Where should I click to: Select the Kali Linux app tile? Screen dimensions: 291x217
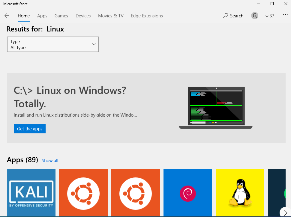point(31,193)
